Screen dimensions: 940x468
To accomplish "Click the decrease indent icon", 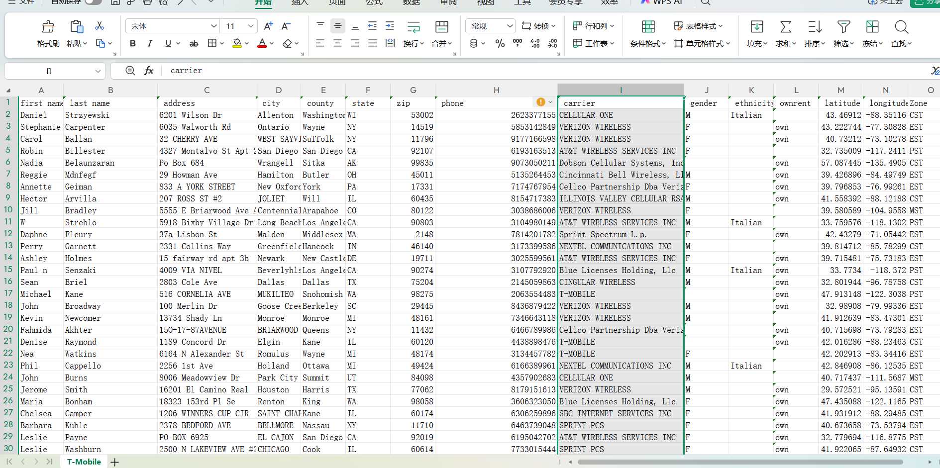I will click(373, 26).
